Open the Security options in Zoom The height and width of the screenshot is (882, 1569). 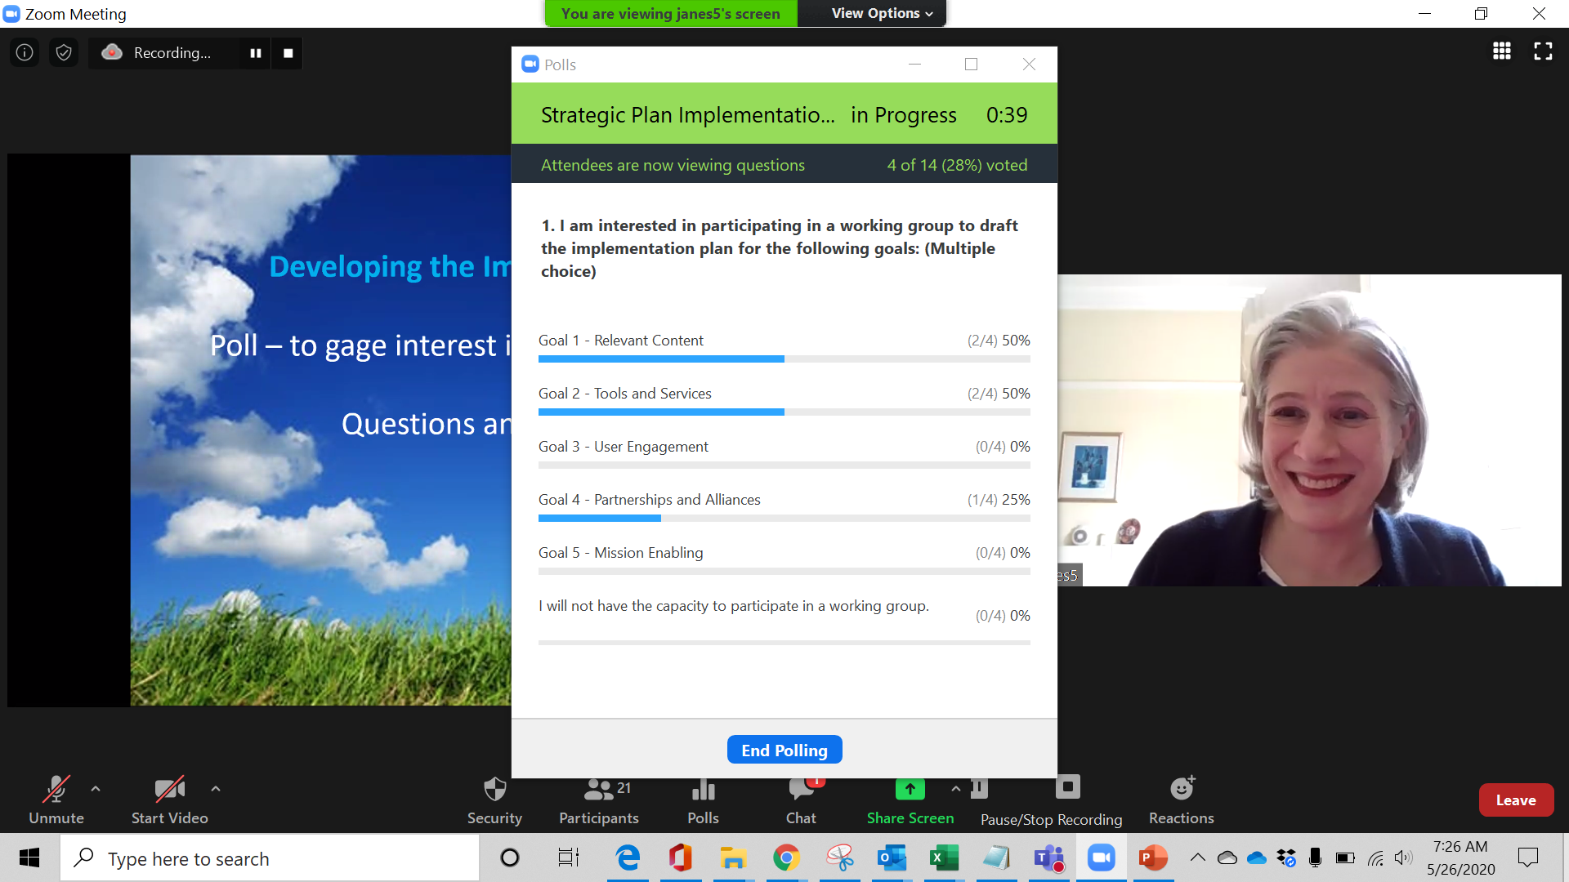point(494,800)
